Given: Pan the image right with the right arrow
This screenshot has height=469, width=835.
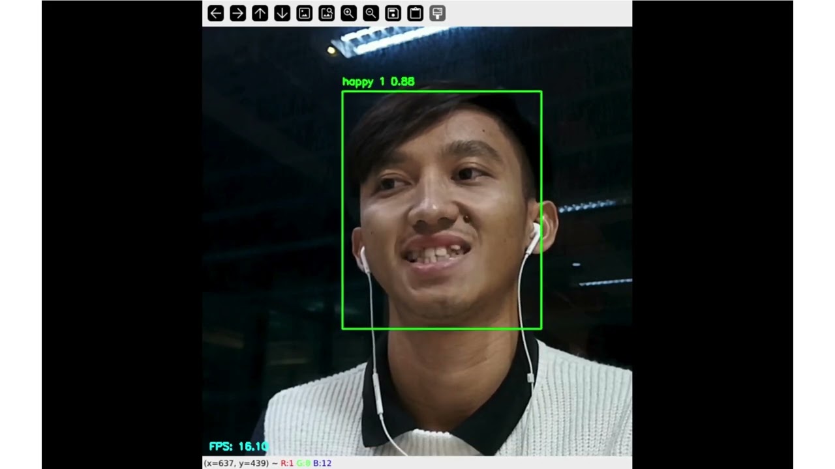Looking at the screenshot, I should [x=238, y=13].
